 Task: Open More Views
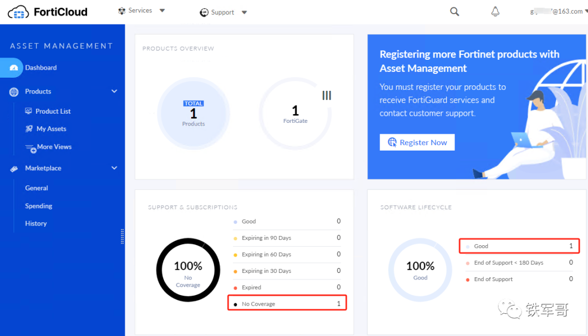[x=54, y=147]
